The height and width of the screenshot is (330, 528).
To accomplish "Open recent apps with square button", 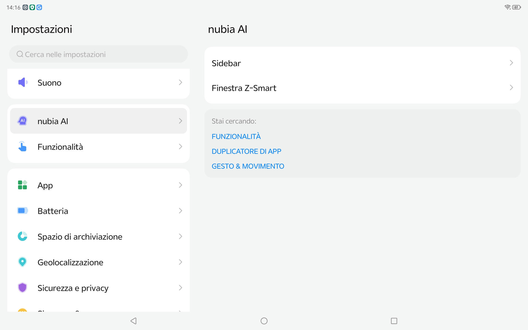I will [x=394, y=321].
